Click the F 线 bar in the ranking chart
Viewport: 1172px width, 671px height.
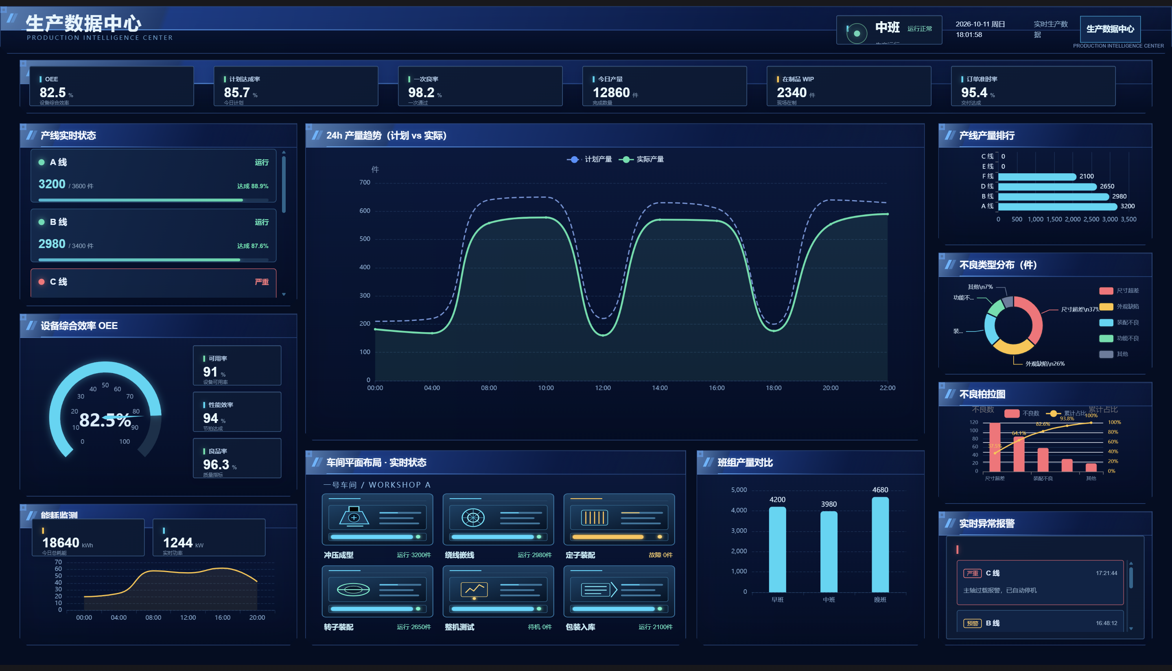click(1037, 176)
